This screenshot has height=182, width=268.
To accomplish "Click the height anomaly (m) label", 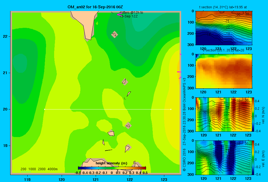I will [x=111, y=163].
